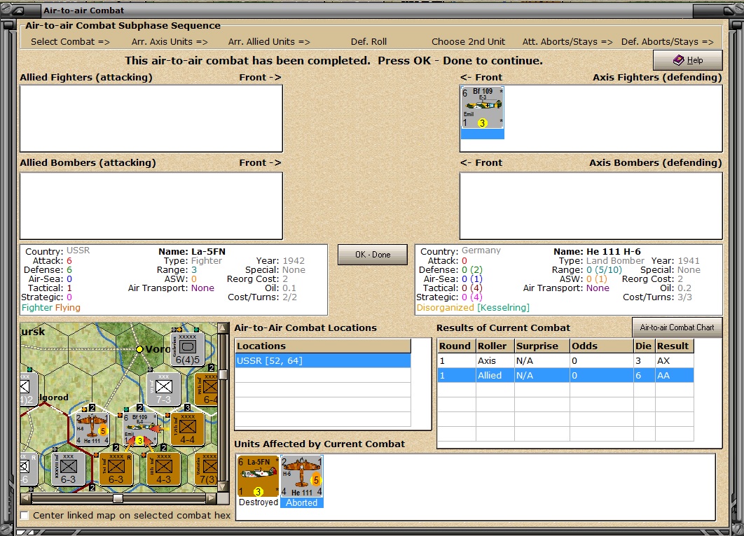The width and height of the screenshot is (744, 536).
Task: Select the aborted He 111 bomber counter
Action: click(x=301, y=476)
